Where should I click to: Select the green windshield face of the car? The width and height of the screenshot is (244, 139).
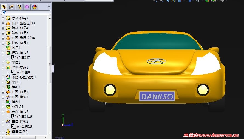[157, 42]
